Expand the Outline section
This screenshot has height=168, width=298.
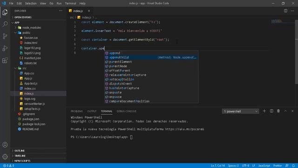19,151
